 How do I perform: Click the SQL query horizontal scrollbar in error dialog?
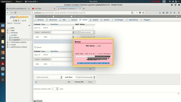93,56
